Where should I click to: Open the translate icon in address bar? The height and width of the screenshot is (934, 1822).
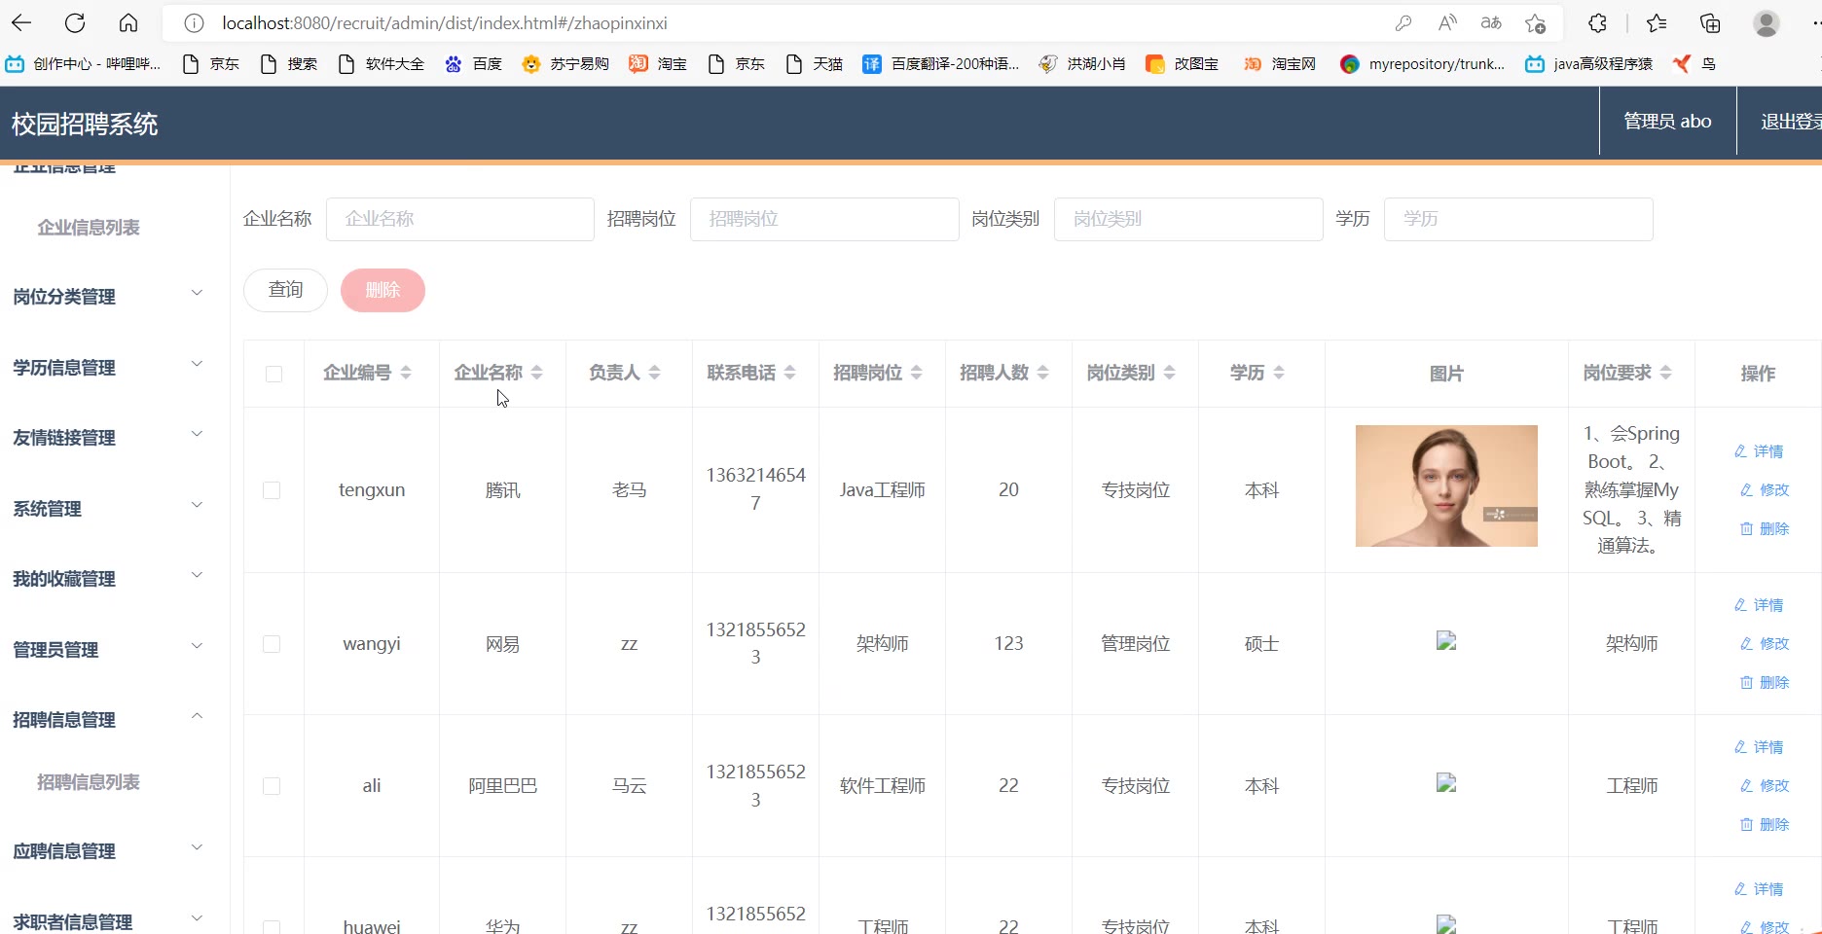pos(1491,23)
